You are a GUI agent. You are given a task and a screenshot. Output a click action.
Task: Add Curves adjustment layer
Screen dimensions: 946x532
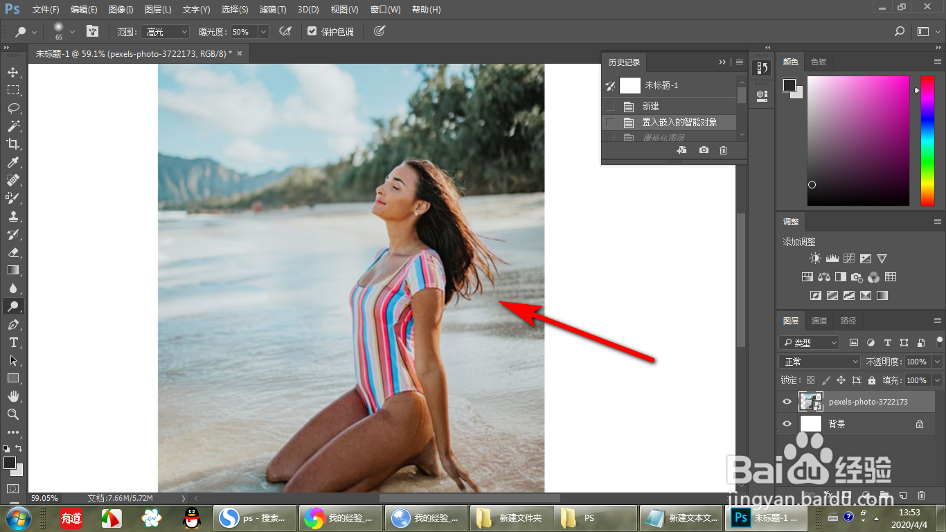click(x=848, y=258)
